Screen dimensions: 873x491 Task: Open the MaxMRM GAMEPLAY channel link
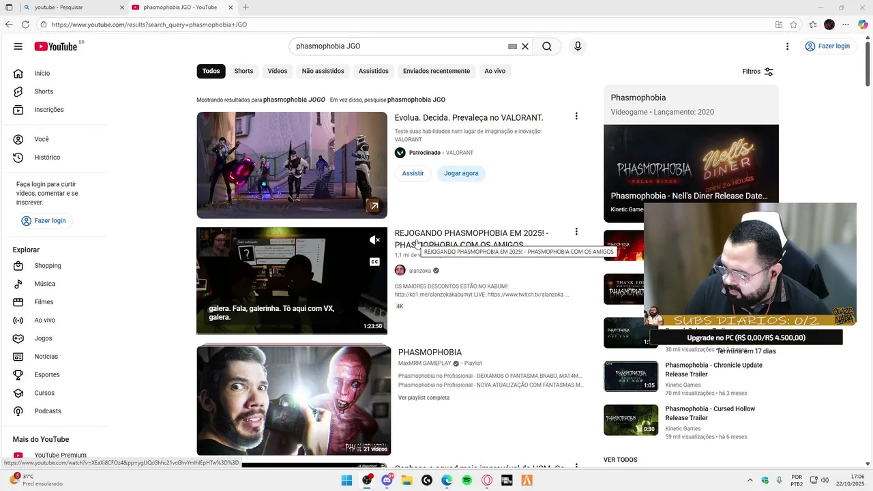coord(425,363)
